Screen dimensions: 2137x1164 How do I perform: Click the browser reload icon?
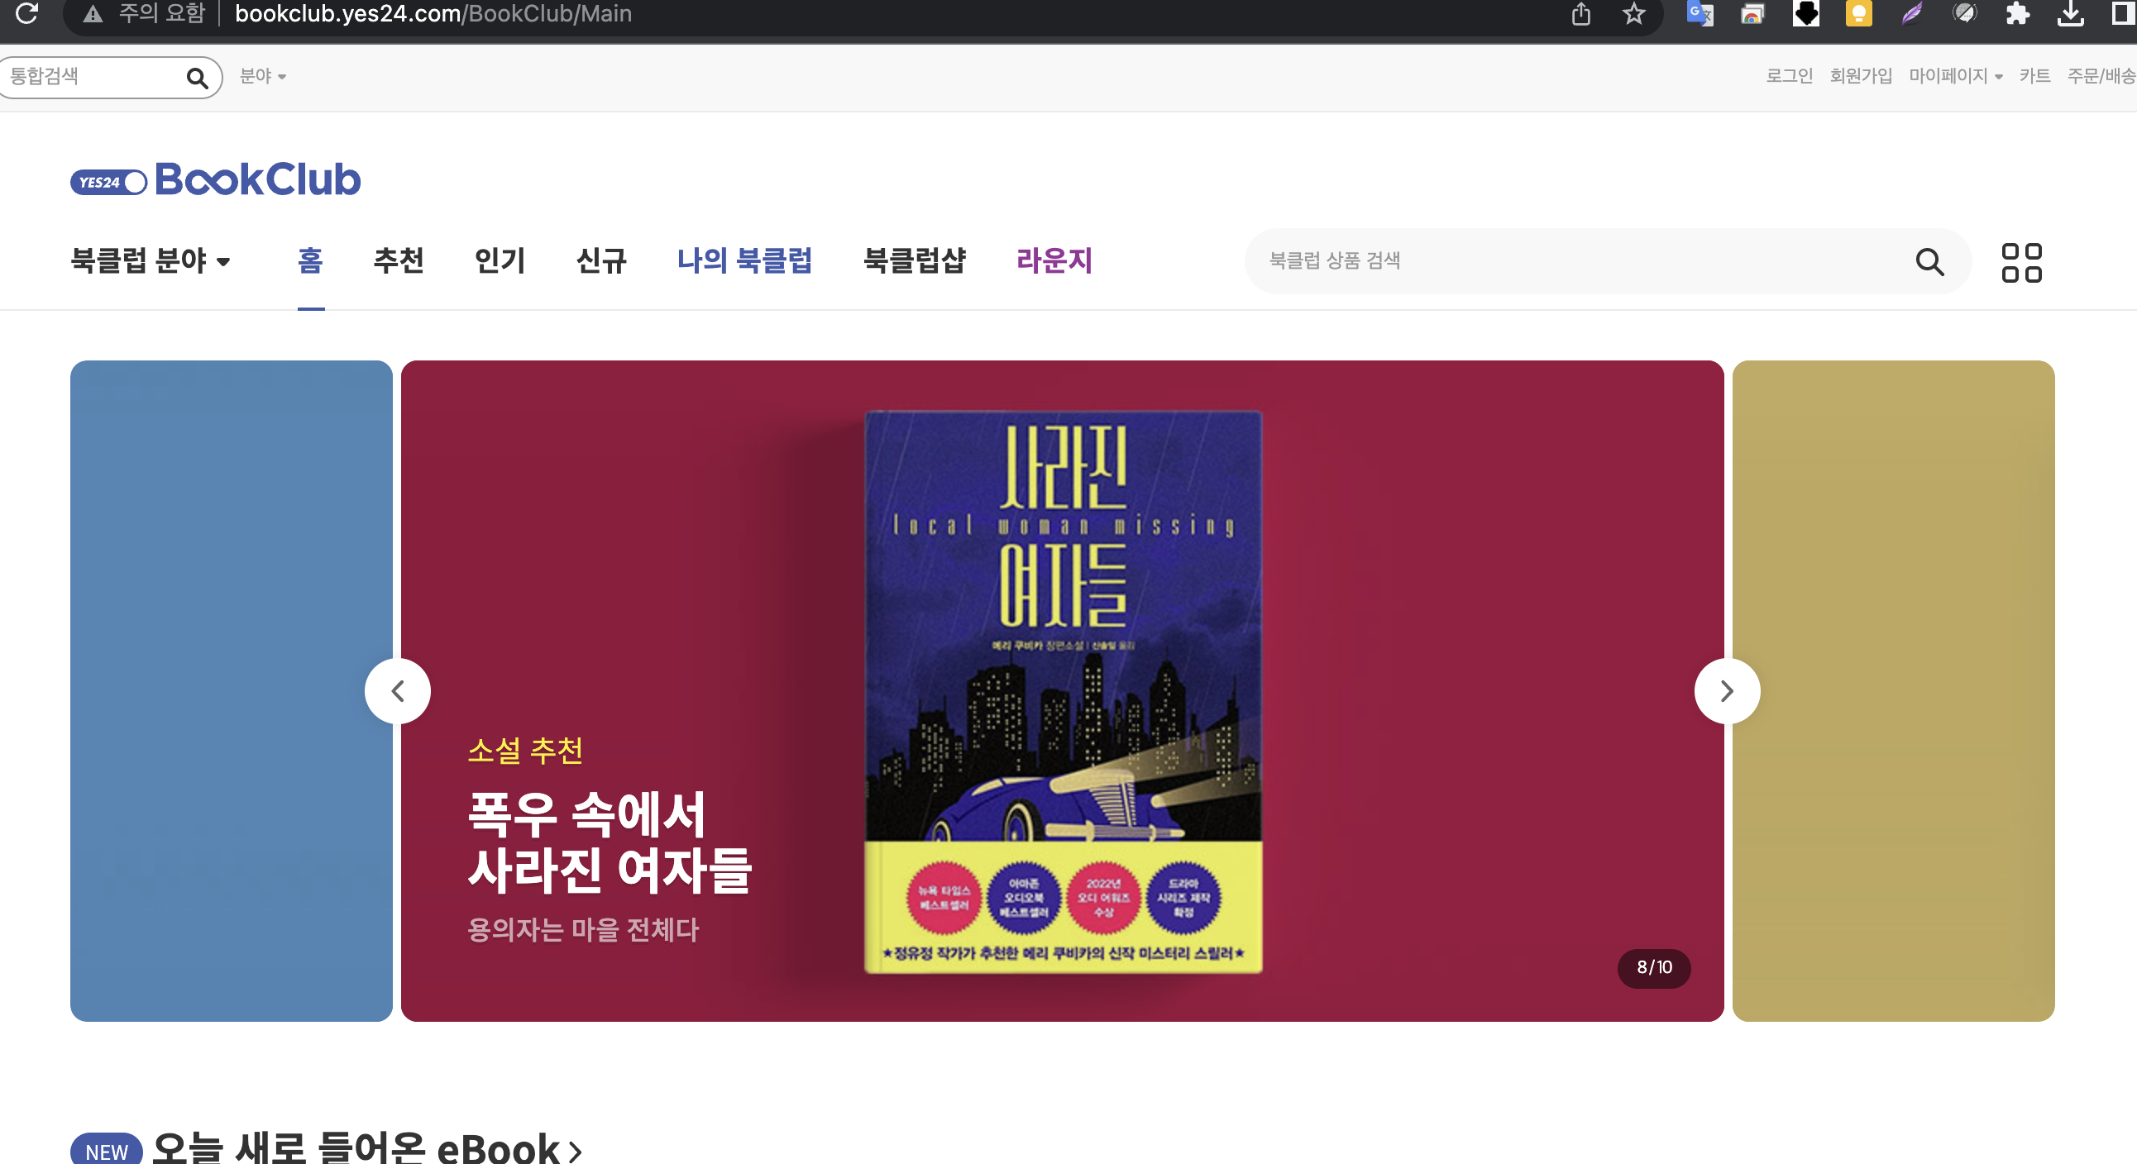click(26, 13)
